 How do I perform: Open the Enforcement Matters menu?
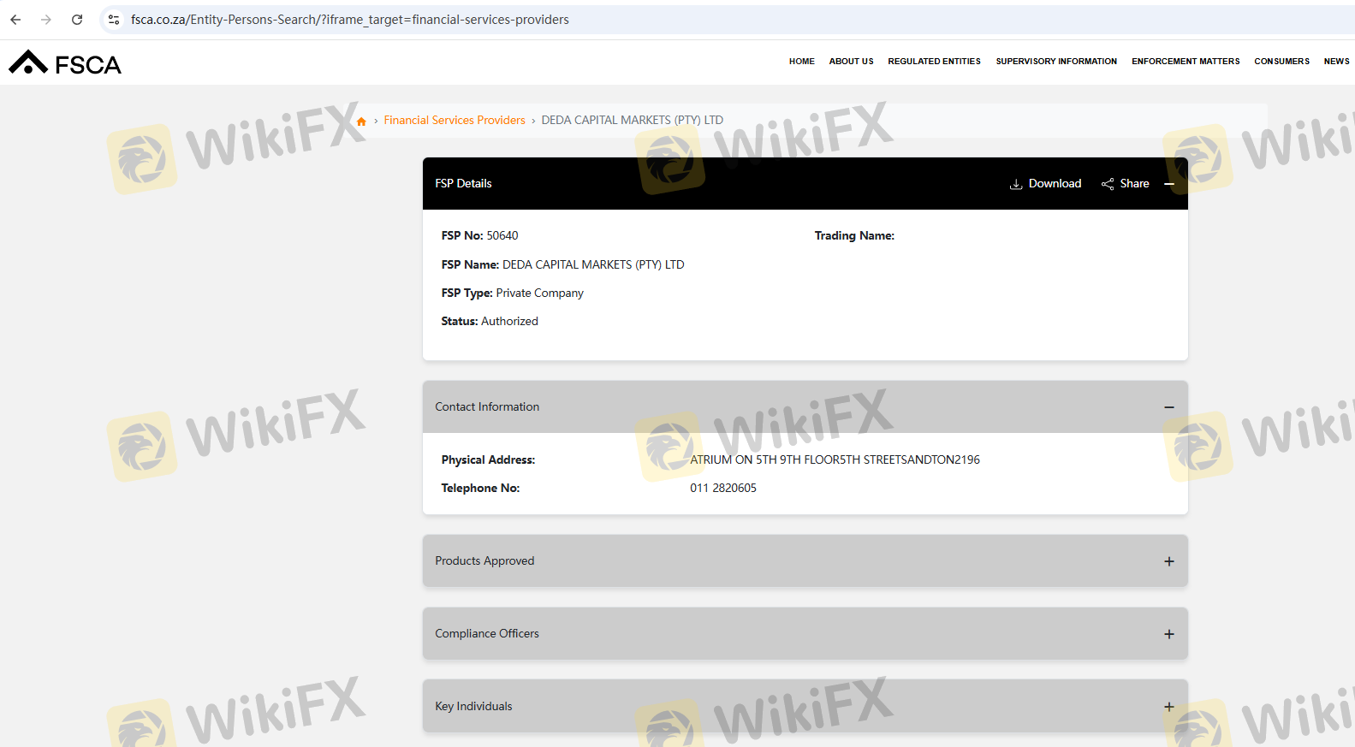[1185, 62]
